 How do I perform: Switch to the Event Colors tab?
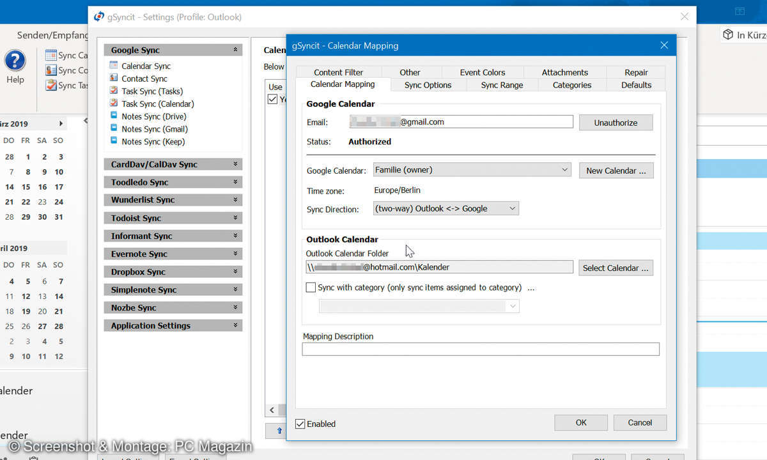pos(482,72)
